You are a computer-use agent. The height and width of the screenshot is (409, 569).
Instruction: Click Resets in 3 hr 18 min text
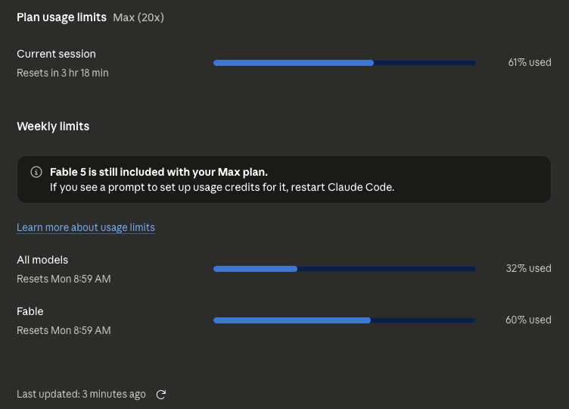coord(62,73)
